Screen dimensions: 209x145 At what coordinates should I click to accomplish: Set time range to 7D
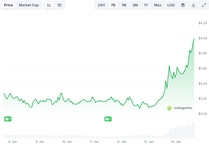pyautogui.click(x=113, y=5)
